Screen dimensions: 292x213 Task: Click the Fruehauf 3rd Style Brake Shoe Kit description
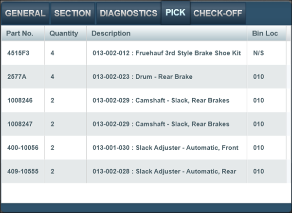coord(166,53)
